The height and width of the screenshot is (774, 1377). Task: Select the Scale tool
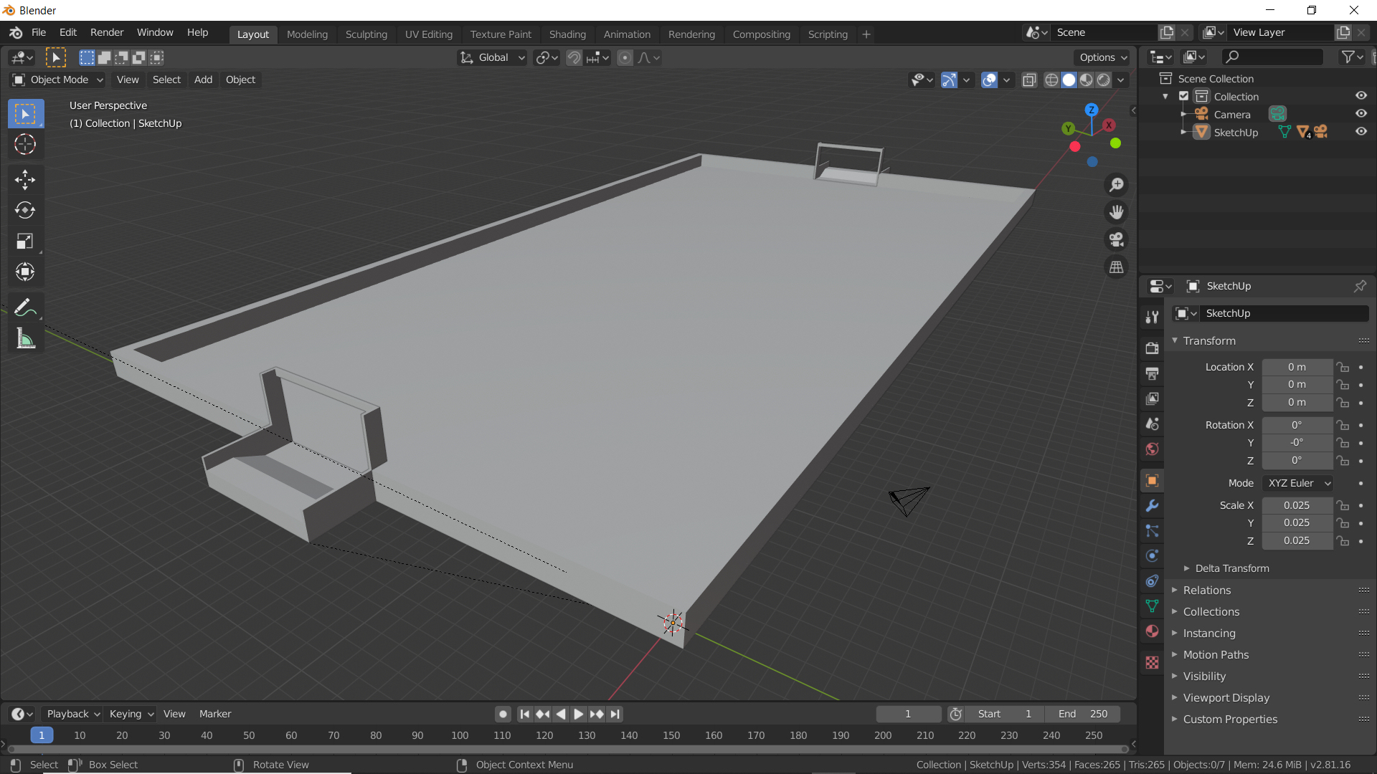tap(25, 241)
